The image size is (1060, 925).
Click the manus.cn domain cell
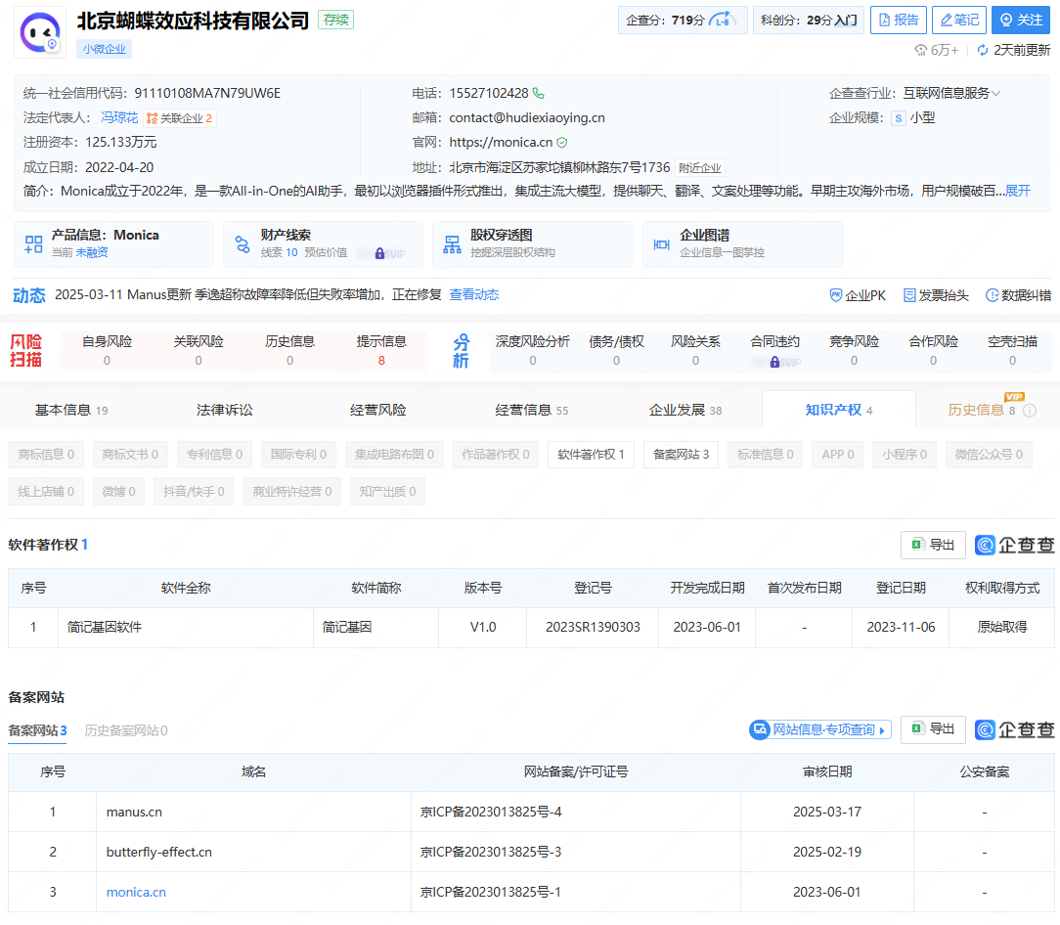pyautogui.click(x=253, y=813)
